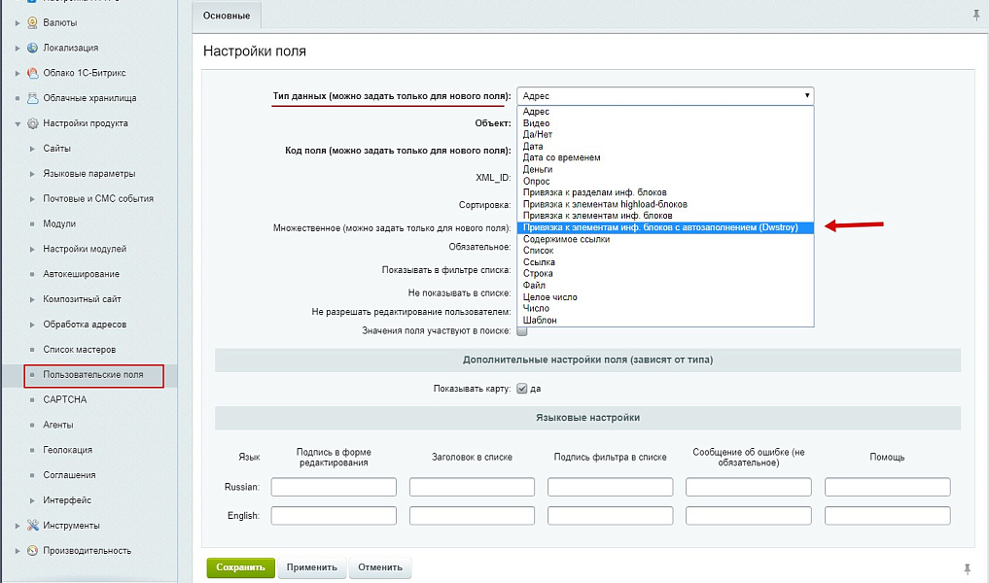Click the Настройки продукта gear icon
Screen dimensions: 989x583
33,123
